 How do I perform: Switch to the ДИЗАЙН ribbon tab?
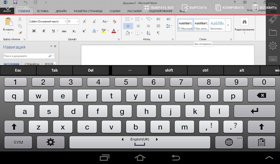(x=61, y=11)
